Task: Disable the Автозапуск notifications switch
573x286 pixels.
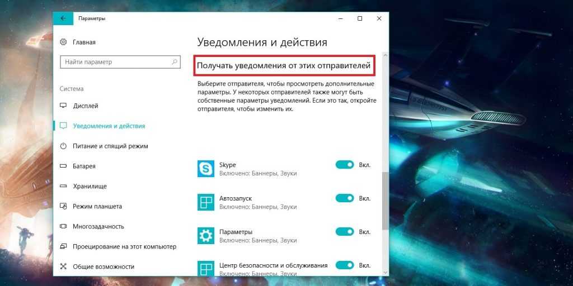Action: pos(345,198)
